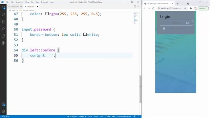This screenshot has height=118, width=210.
Task: Click the envelope icon in the Email field
Action: (x=187, y=23)
